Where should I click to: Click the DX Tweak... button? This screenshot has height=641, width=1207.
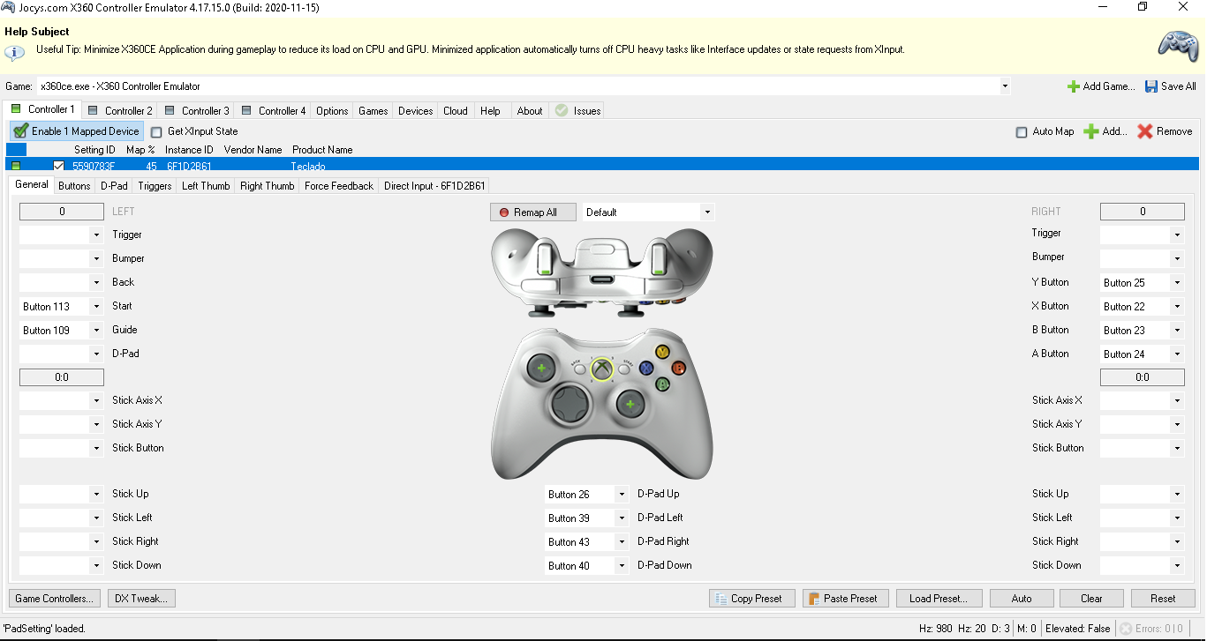141,599
